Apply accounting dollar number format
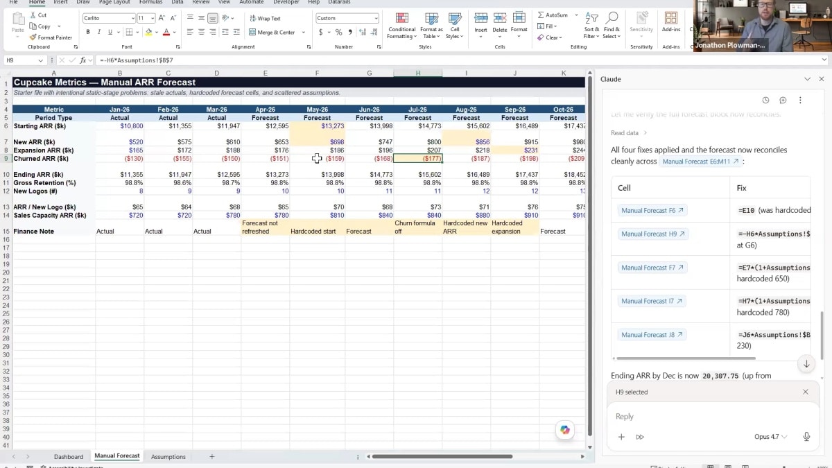 tap(321, 32)
